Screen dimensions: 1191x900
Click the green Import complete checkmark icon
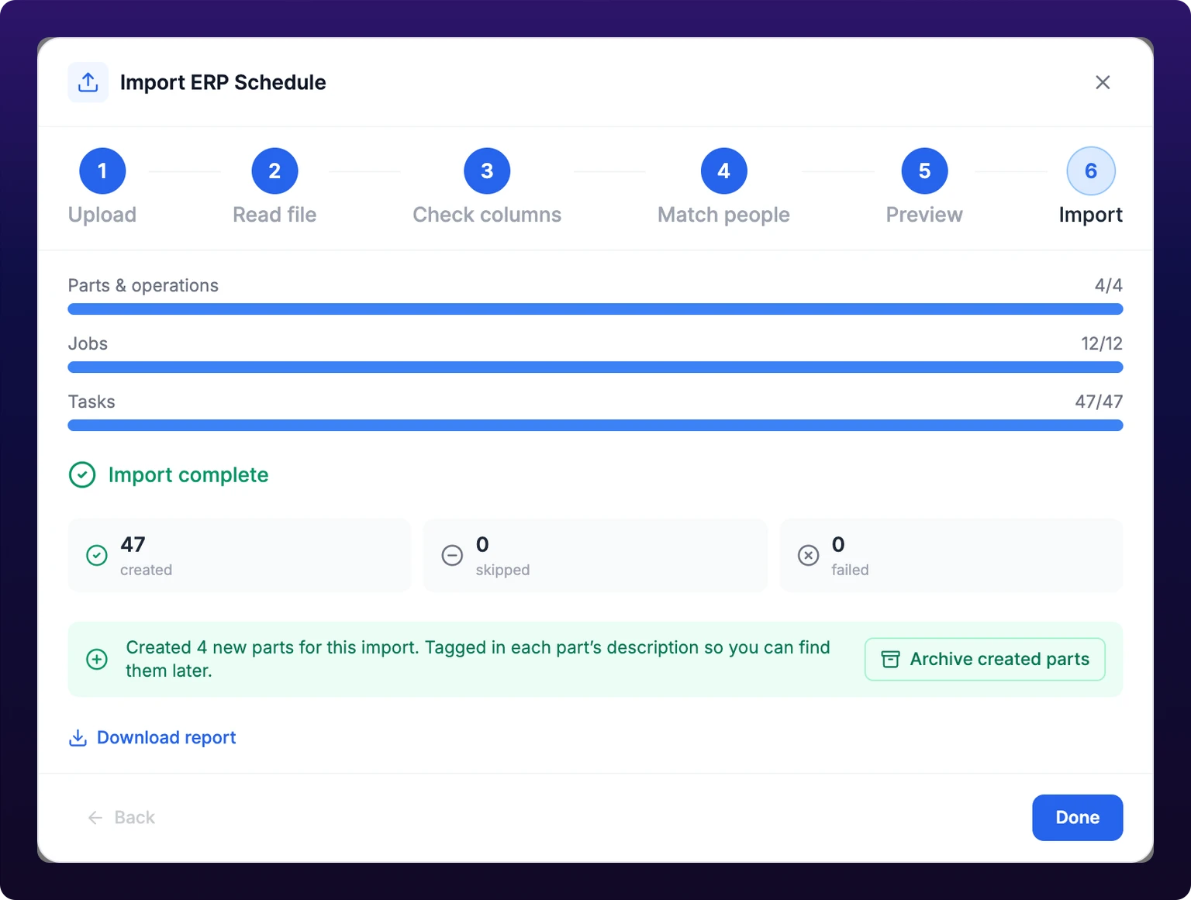pos(82,474)
